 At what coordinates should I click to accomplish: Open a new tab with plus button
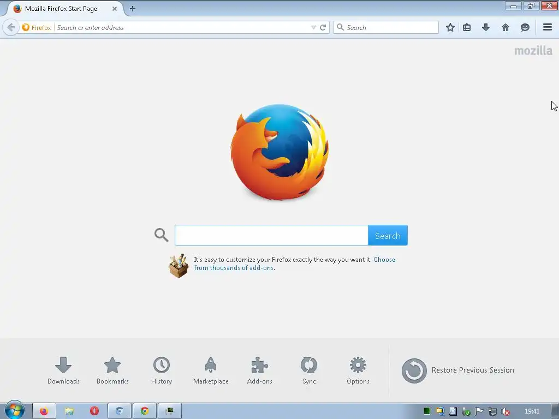pos(132,9)
